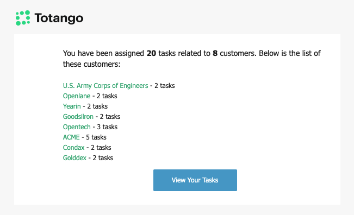Open the Golddex customer link

click(x=74, y=158)
